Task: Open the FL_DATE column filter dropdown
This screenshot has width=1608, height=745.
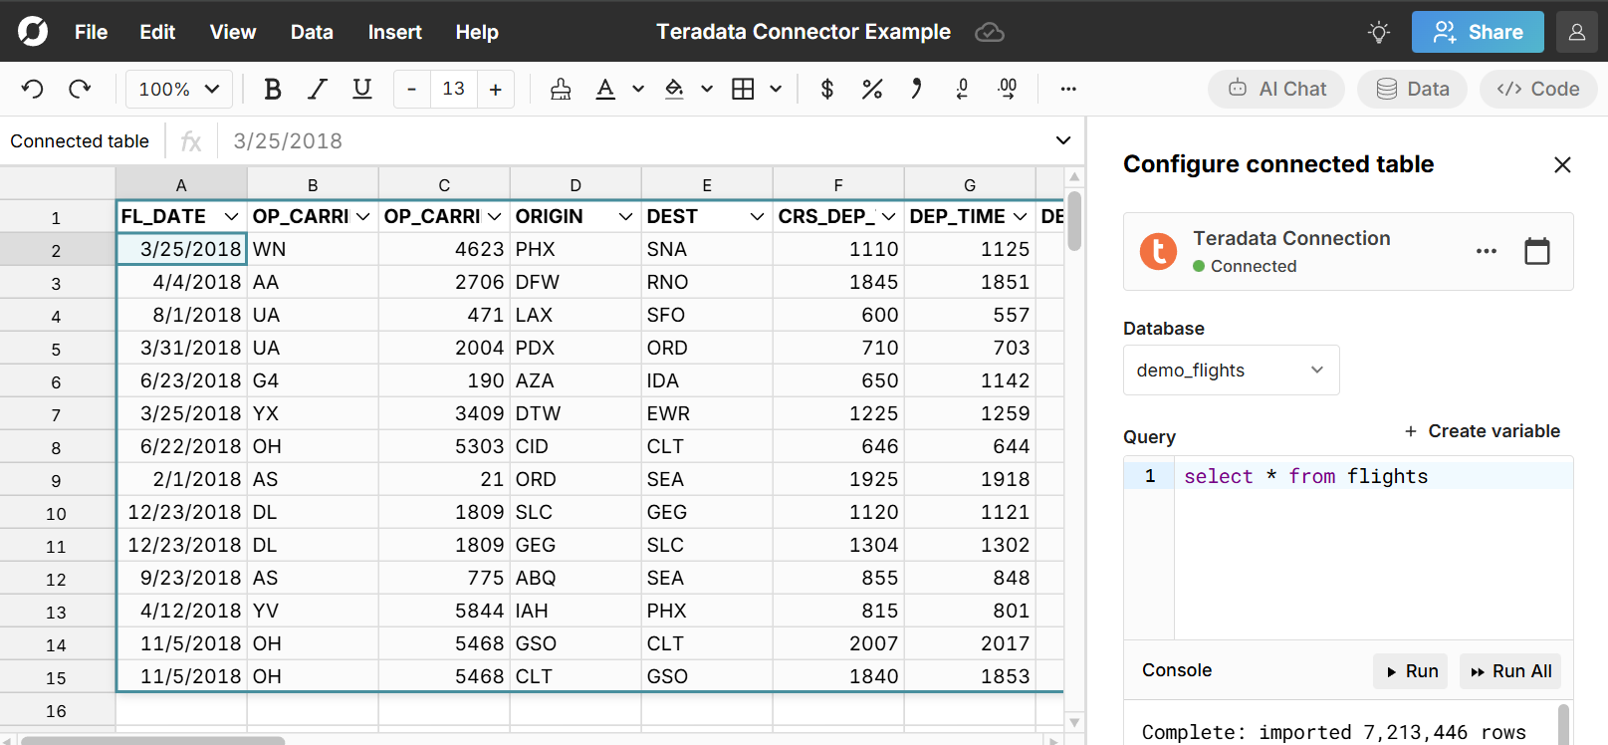Action: [x=231, y=216]
